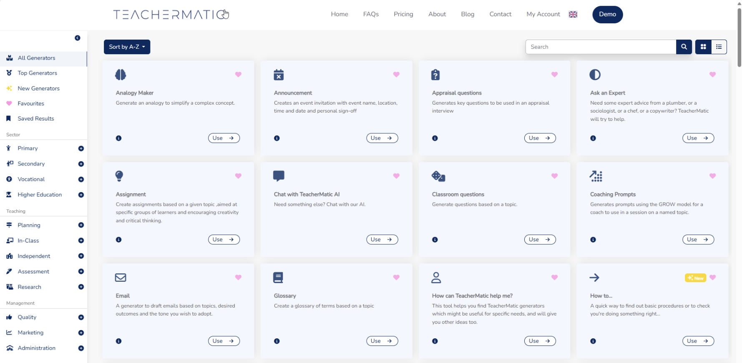742x363 pixels.
Task: Expand the Planning category
Action: coord(81,225)
